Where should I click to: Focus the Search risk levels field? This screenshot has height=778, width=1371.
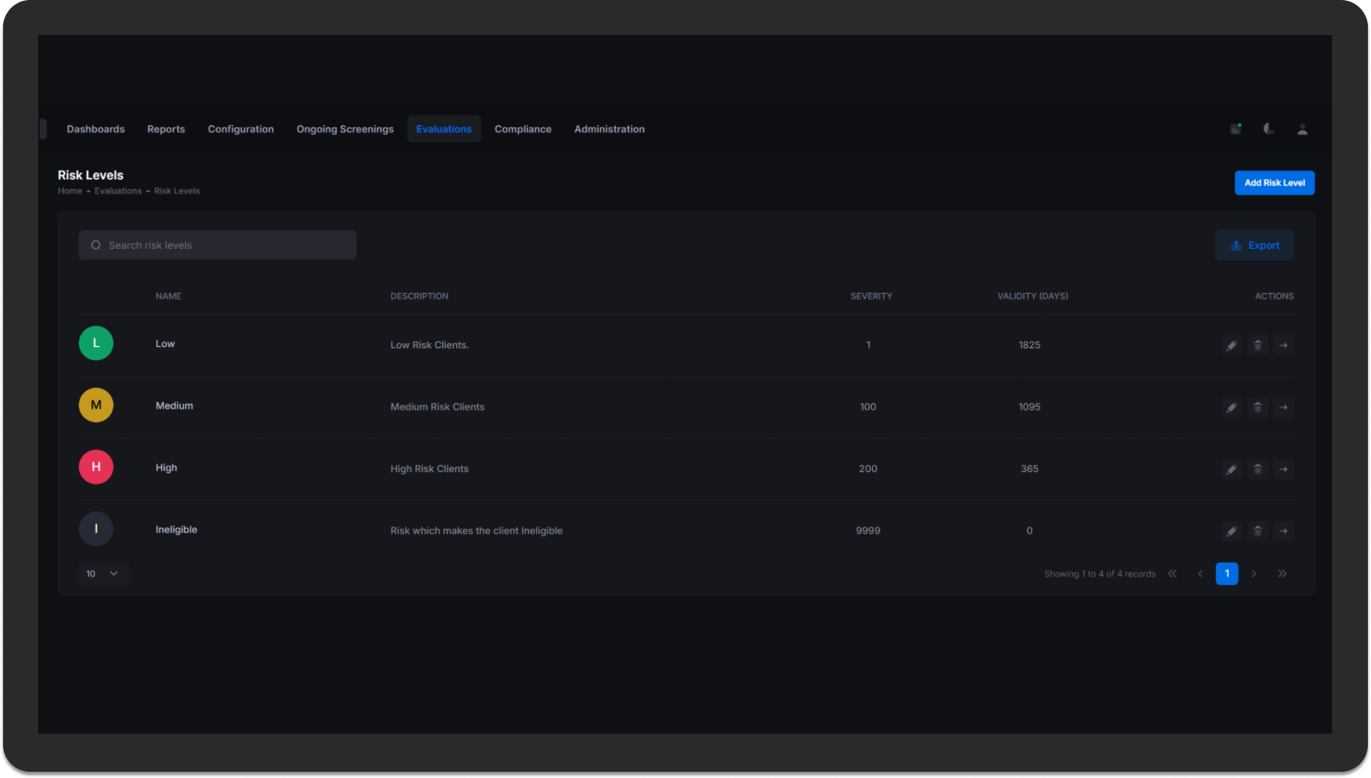tap(218, 245)
